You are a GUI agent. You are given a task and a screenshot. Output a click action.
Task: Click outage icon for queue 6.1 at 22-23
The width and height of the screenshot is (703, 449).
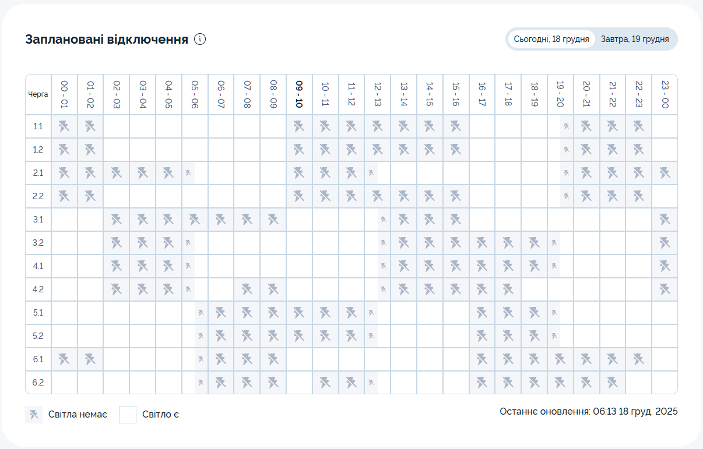pyautogui.click(x=638, y=359)
